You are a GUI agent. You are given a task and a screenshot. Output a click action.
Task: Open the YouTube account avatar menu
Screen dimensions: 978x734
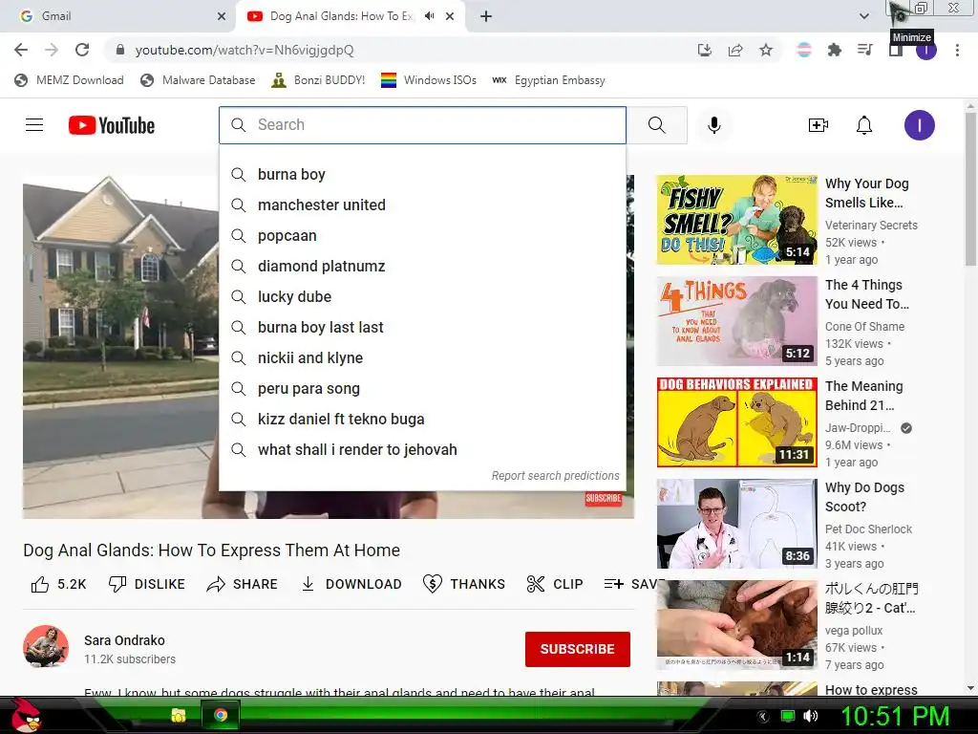[920, 125]
